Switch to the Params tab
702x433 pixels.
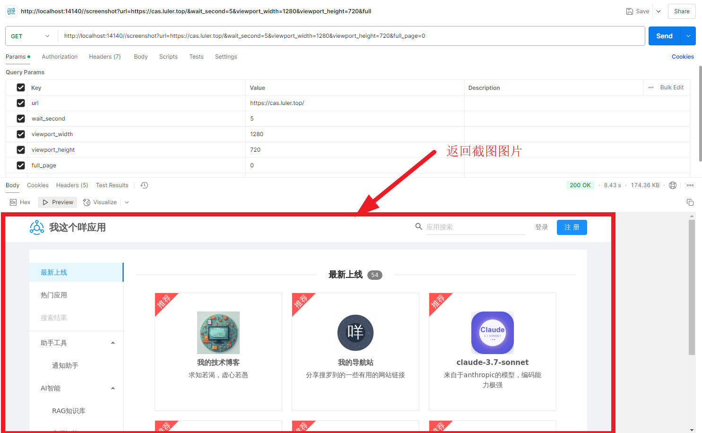coord(18,57)
